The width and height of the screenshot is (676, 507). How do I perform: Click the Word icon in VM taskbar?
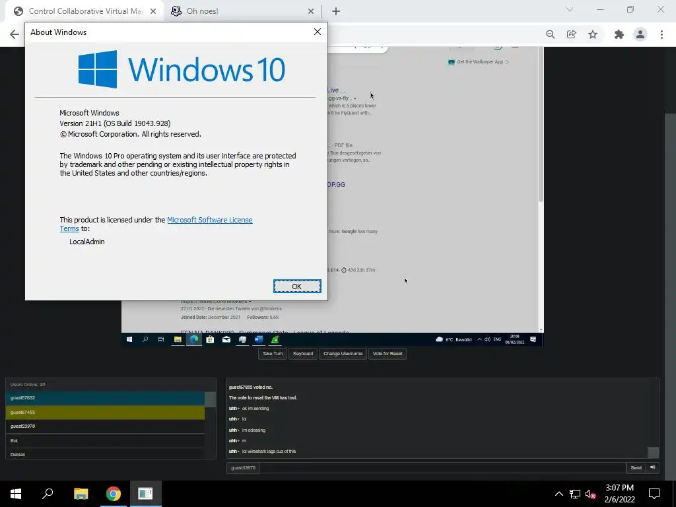pyautogui.click(x=259, y=339)
